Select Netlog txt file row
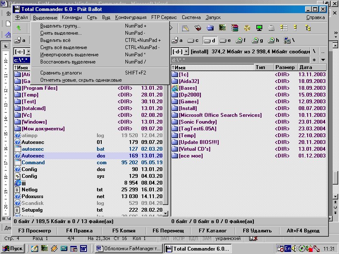Image resolution: width=339 pixels, height=254 pixels. point(89,190)
